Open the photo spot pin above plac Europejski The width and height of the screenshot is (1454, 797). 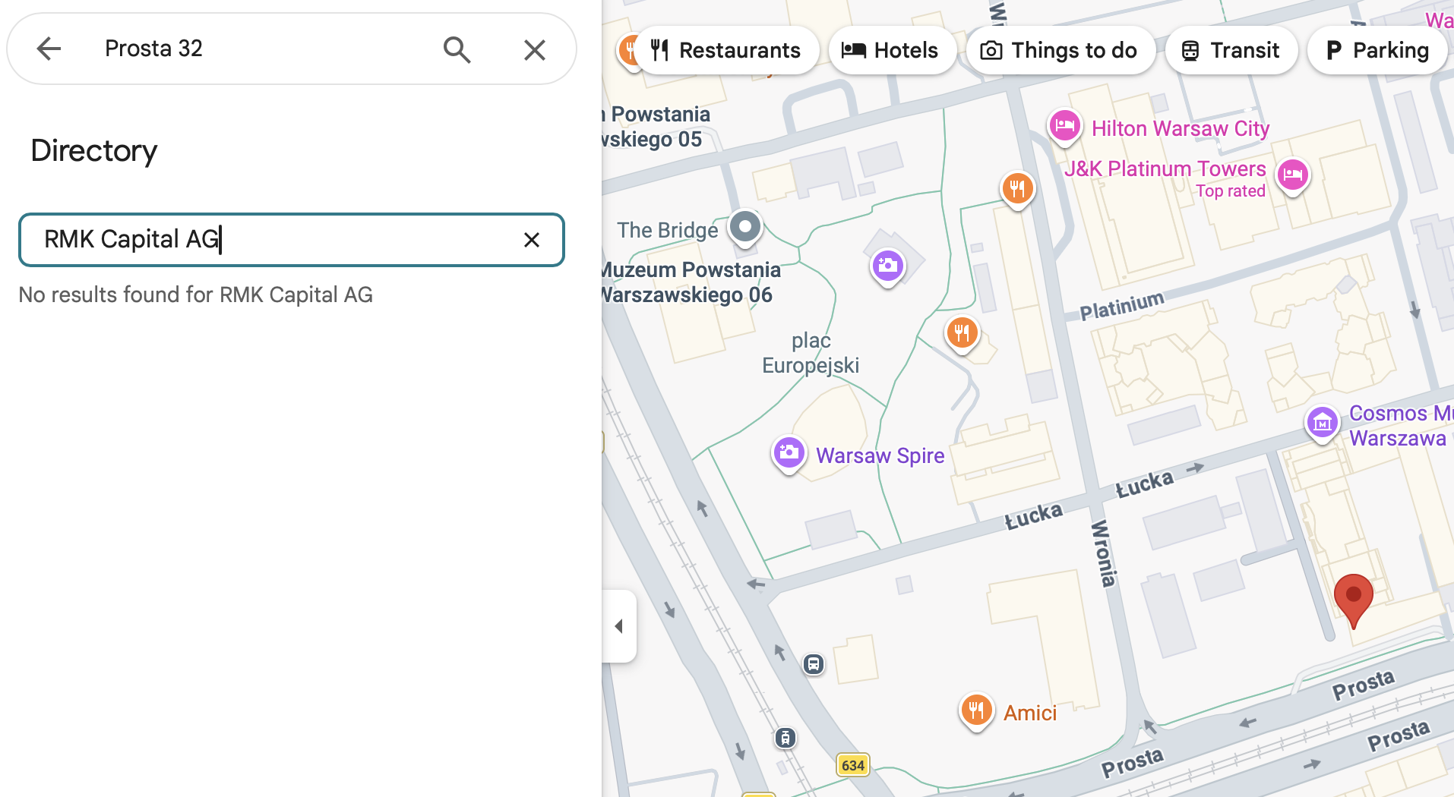(x=887, y=266)
